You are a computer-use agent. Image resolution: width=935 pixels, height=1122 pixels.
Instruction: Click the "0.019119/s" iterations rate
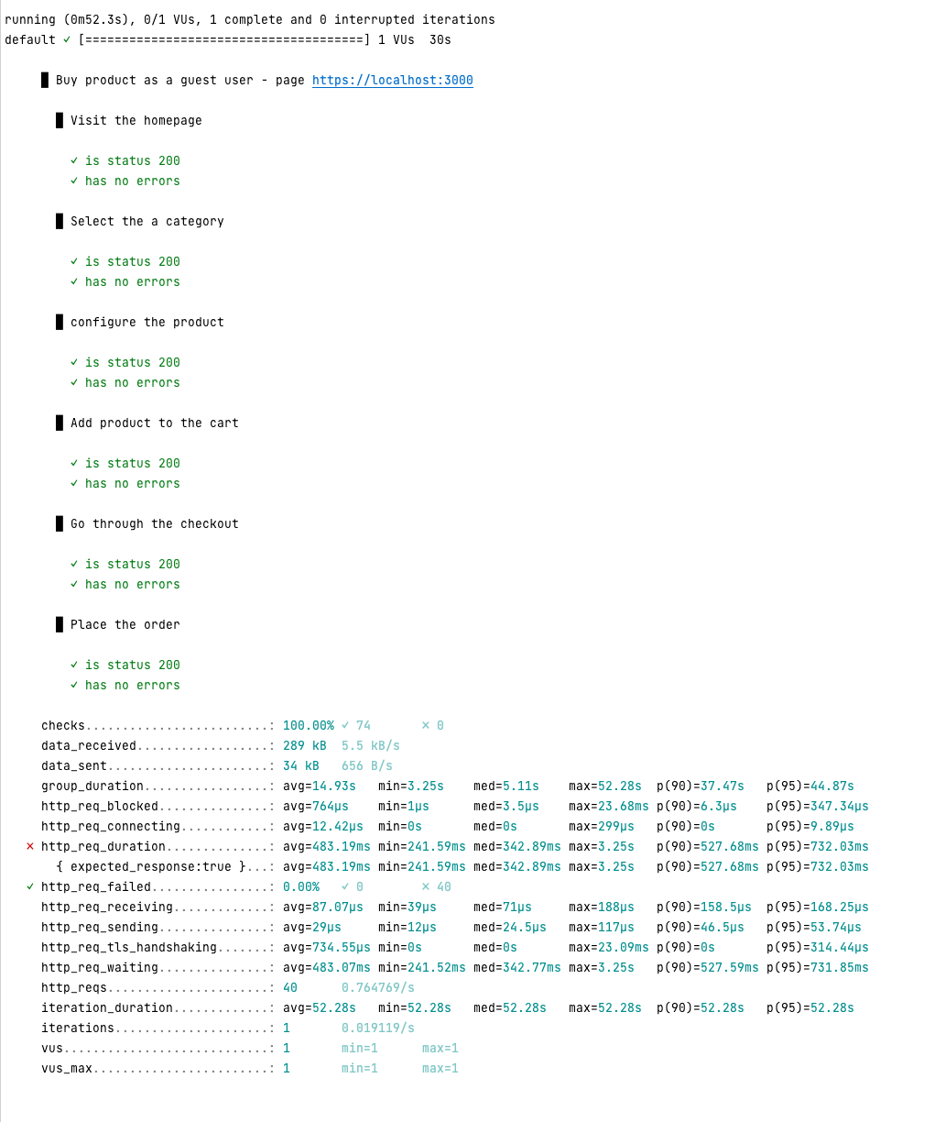[x=377, y=1028]
